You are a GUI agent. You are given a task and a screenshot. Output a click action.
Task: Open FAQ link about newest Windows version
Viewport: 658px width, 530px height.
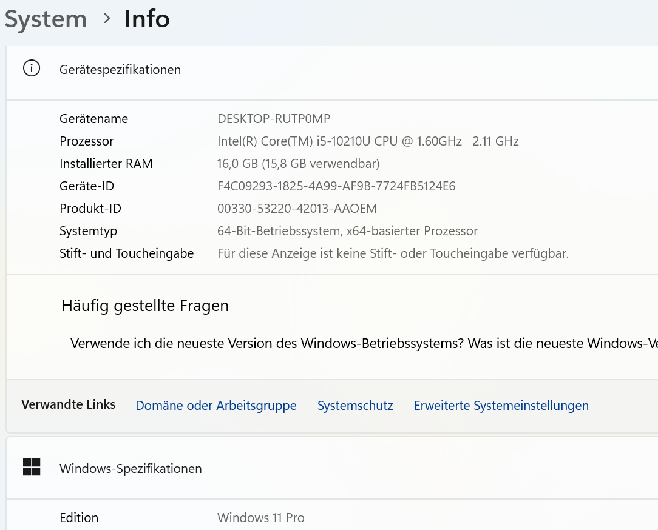[x=364, y=343]
